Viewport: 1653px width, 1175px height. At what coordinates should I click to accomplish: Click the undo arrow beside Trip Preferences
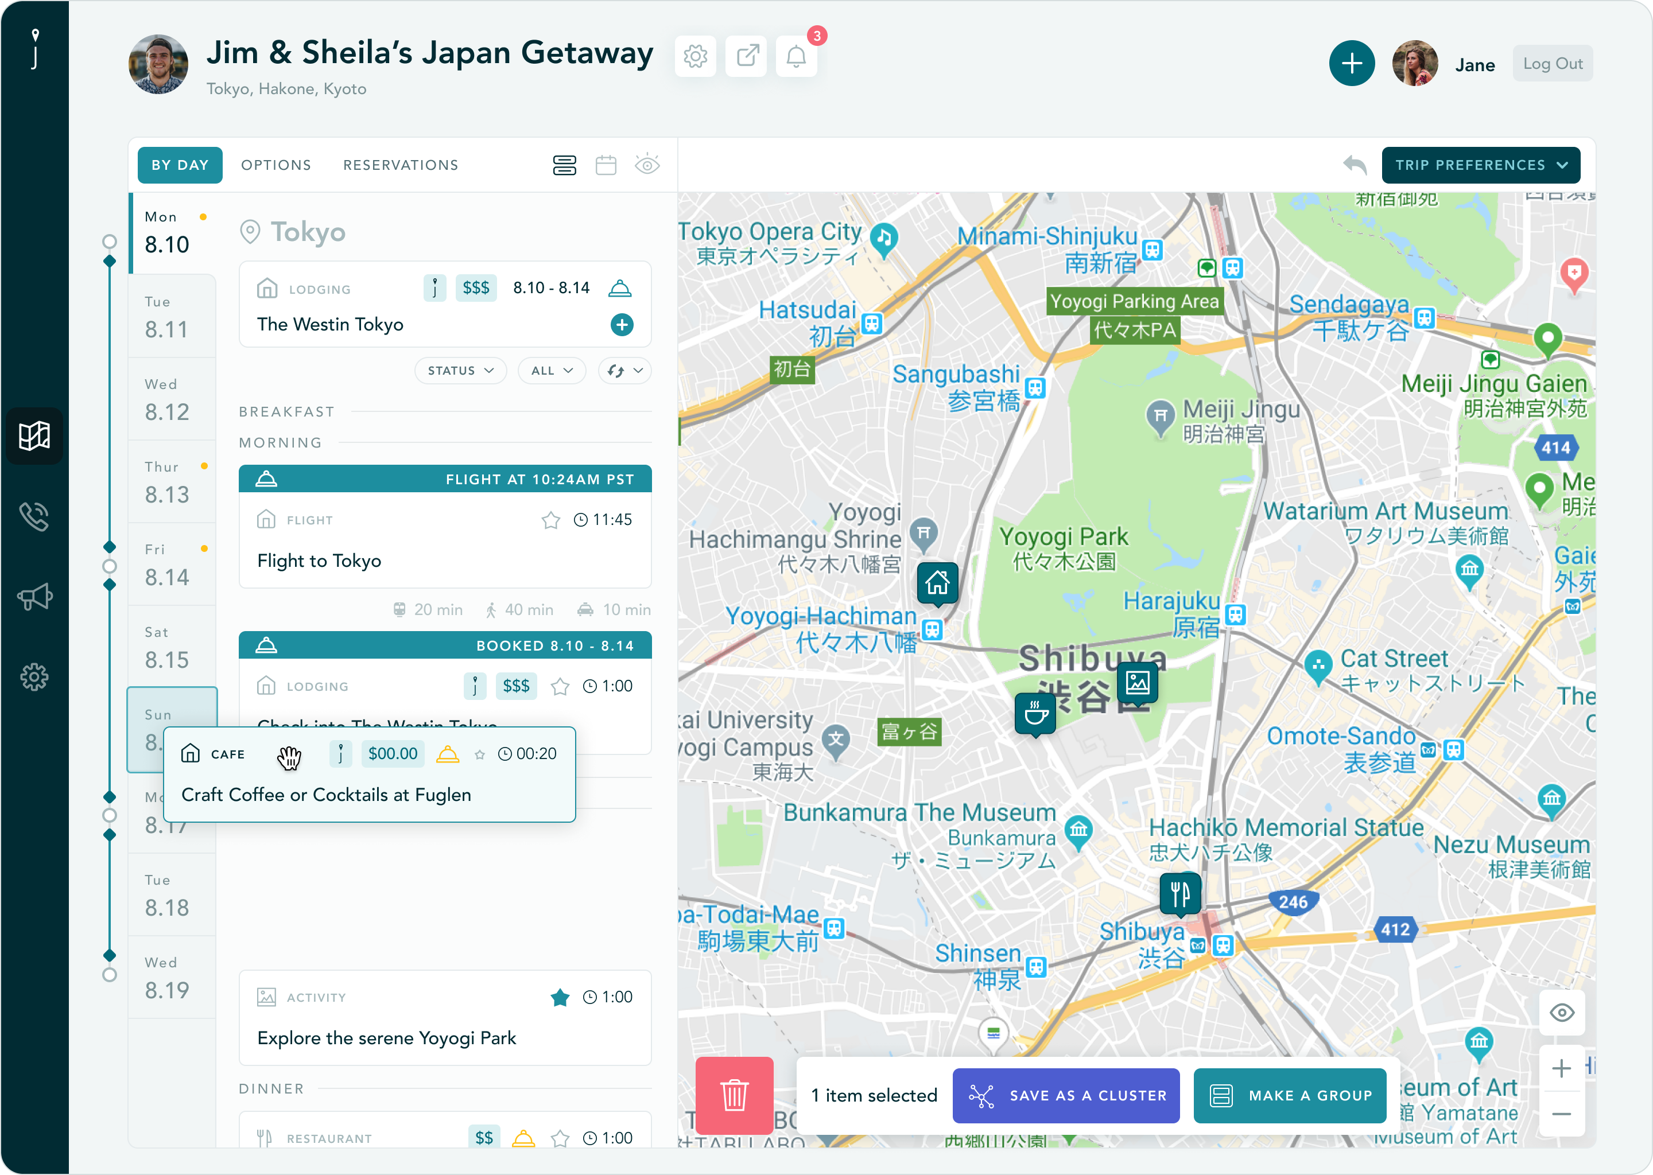(1354, 165)
